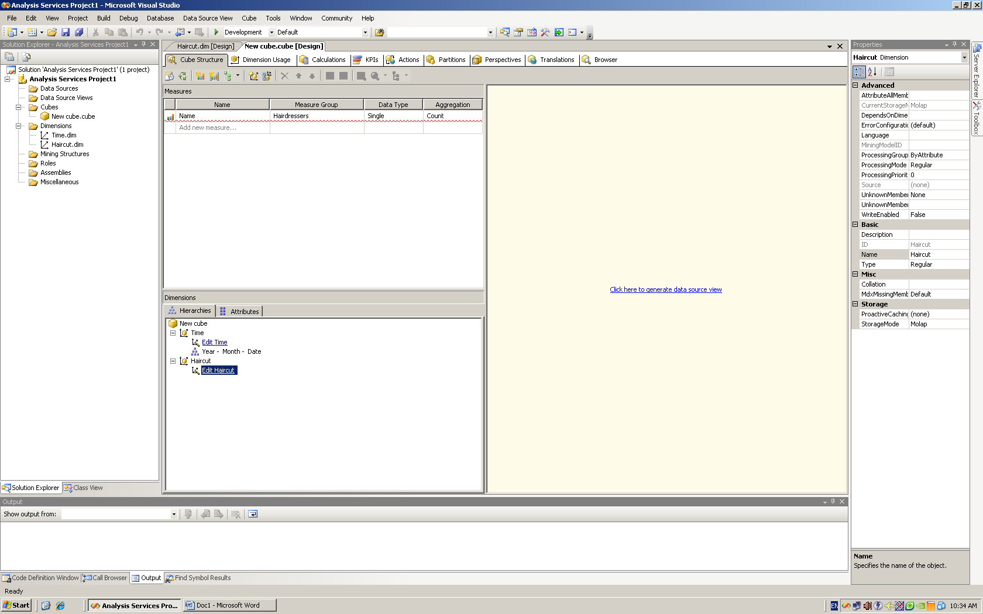Viewport: 983px width, 614px height.
Task: Open the Cube menu
Action: pyautogui.click(x=249, y=18)
